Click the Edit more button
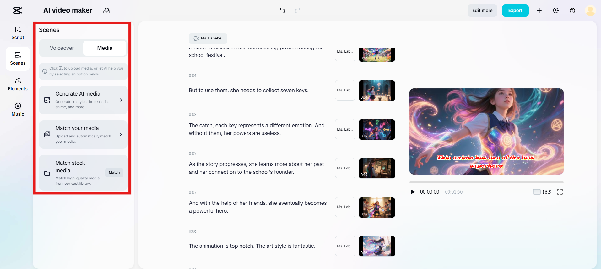The width and height of the screenshot is (601, 269). tap(482, 11)
